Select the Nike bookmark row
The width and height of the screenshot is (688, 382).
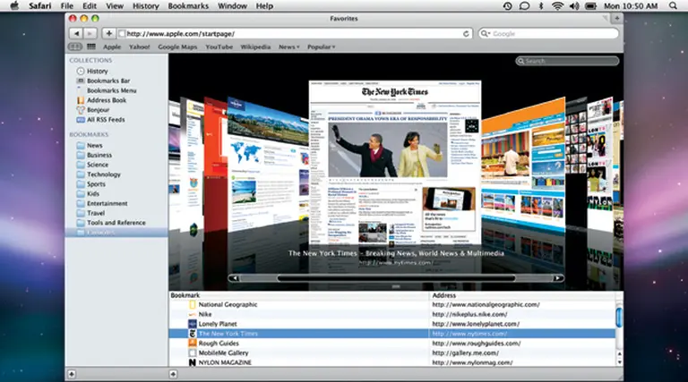point(391,314)
